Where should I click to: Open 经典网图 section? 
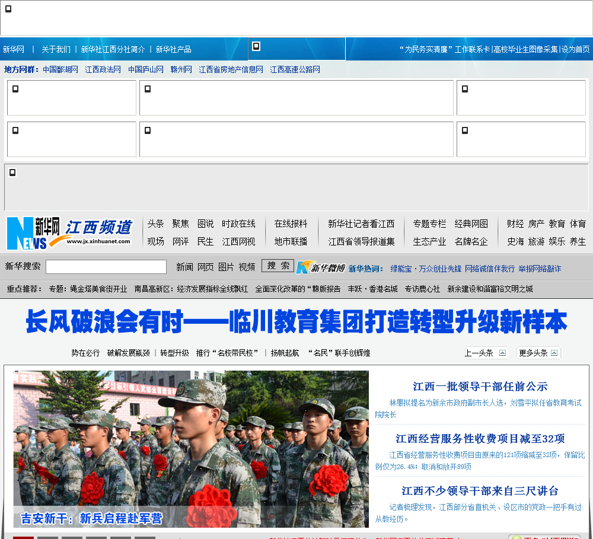click(x=471, y=224)
